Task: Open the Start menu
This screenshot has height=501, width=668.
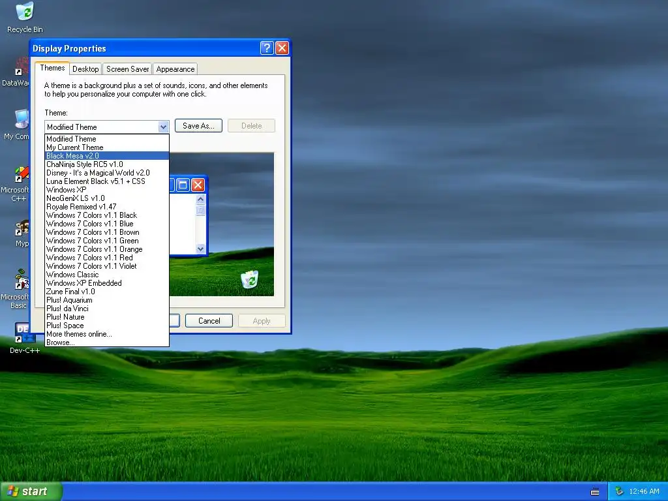Action: [x=31, y=491]
